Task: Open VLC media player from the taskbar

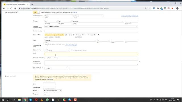Action: point(42,100)
